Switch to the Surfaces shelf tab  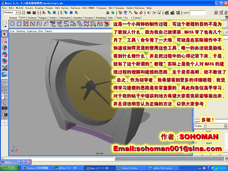pyautogui.click(x=32, y=18)
